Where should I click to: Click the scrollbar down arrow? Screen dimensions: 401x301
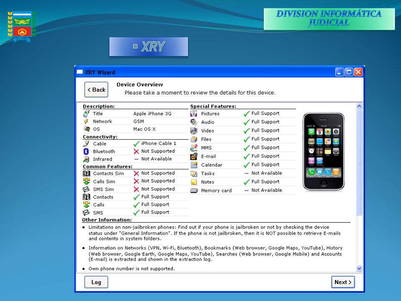pyautogui.click(x=359, y=268)
